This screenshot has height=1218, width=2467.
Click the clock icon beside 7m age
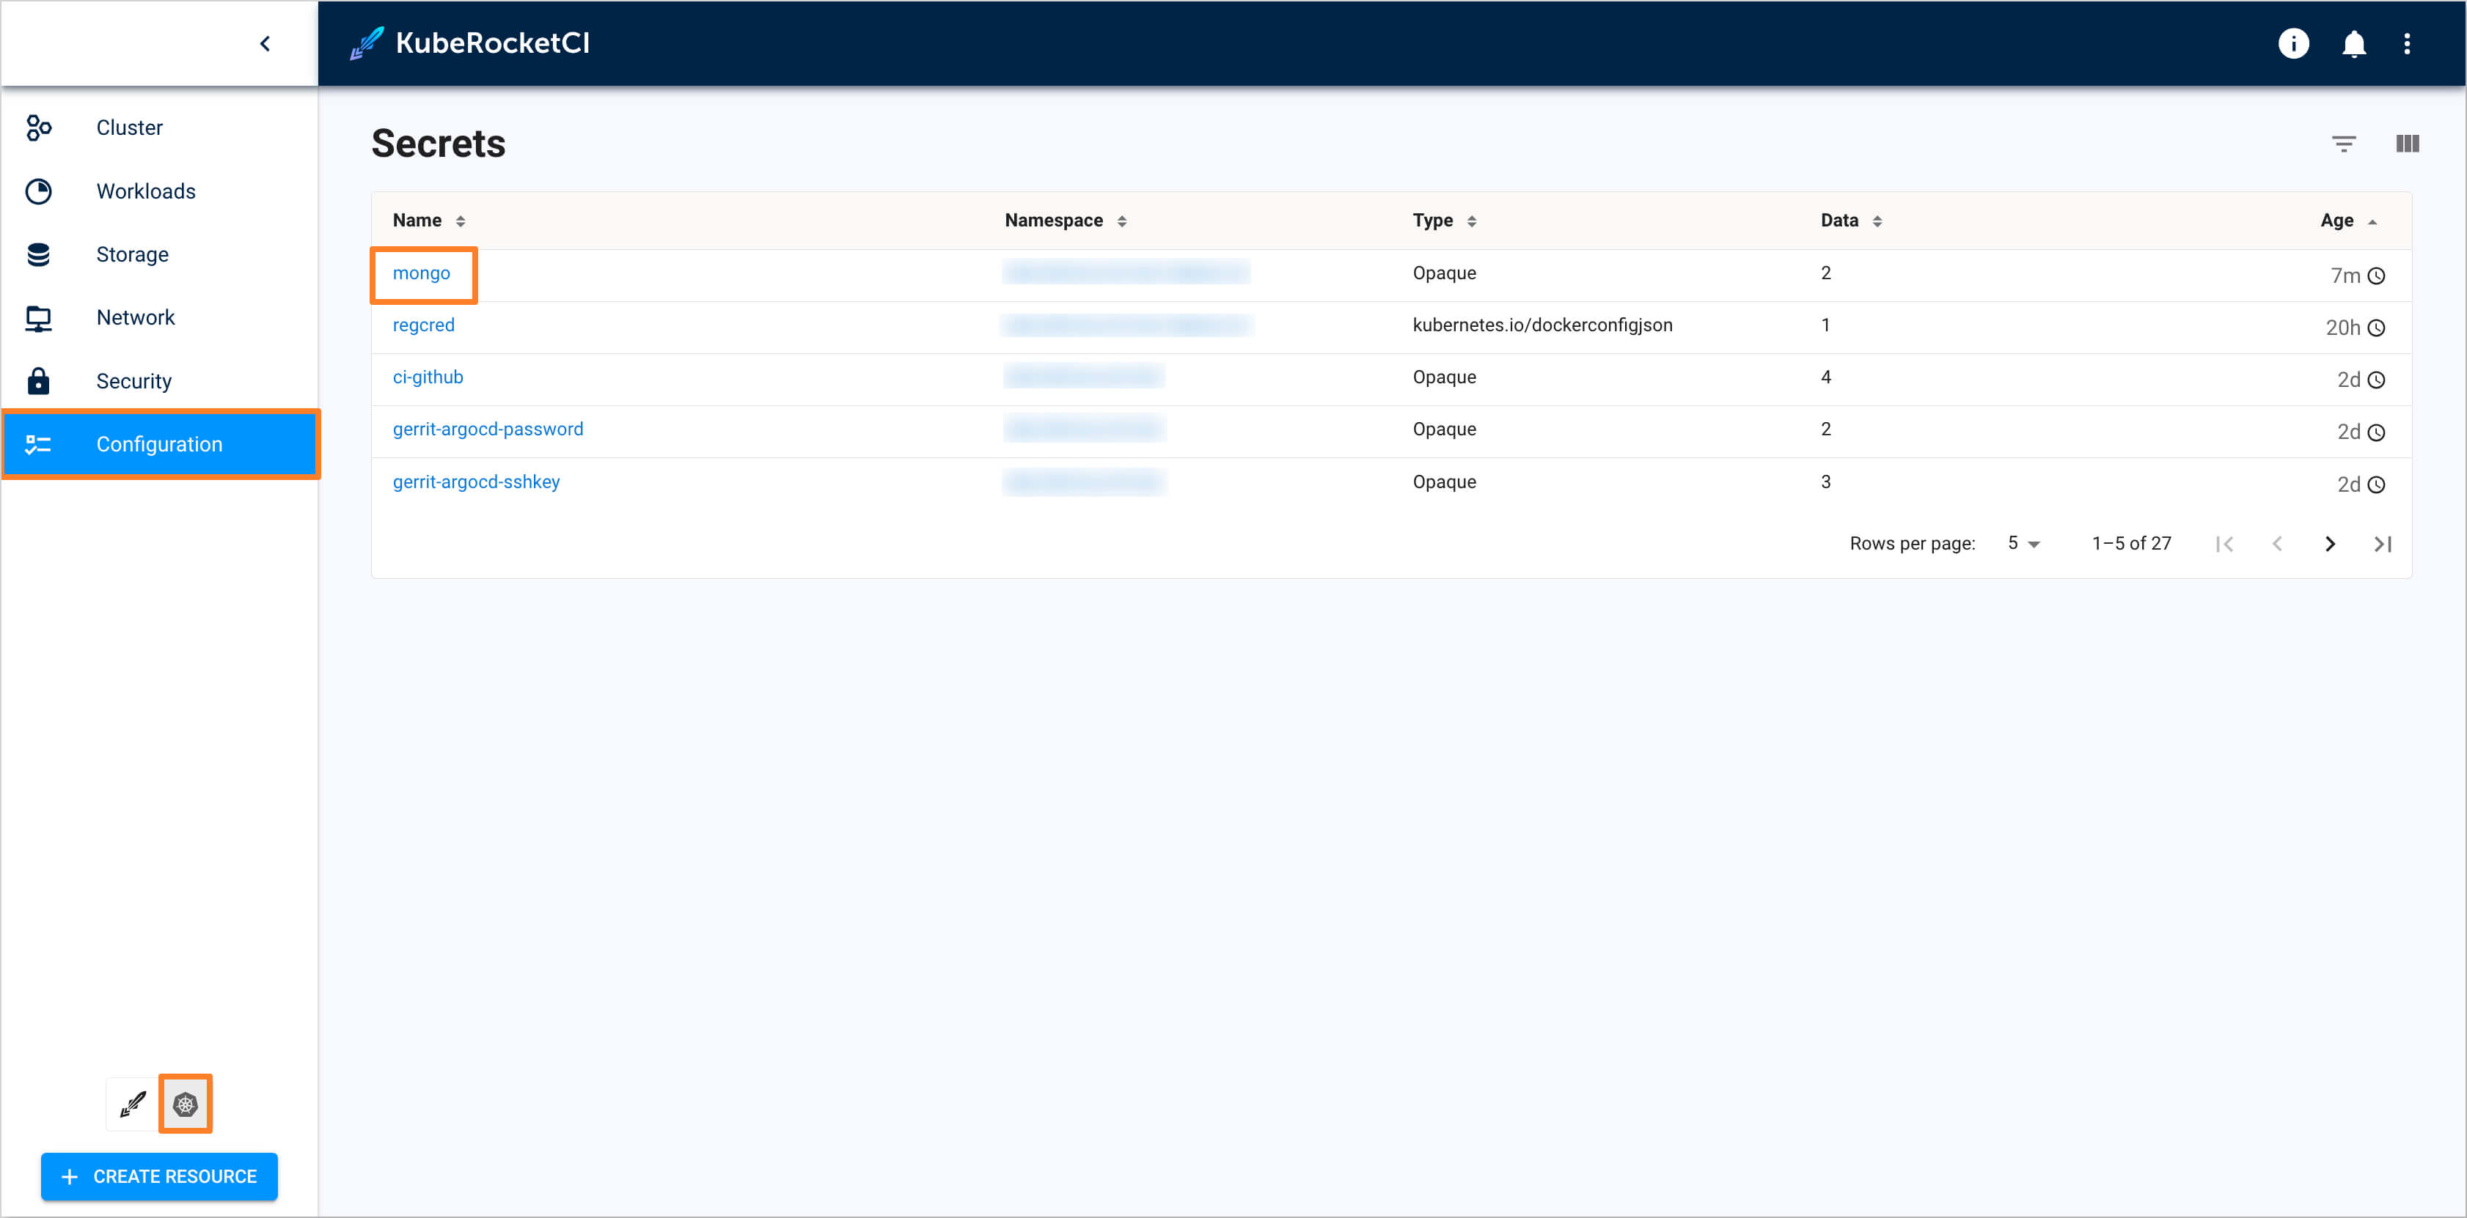tap(2376, 276)
